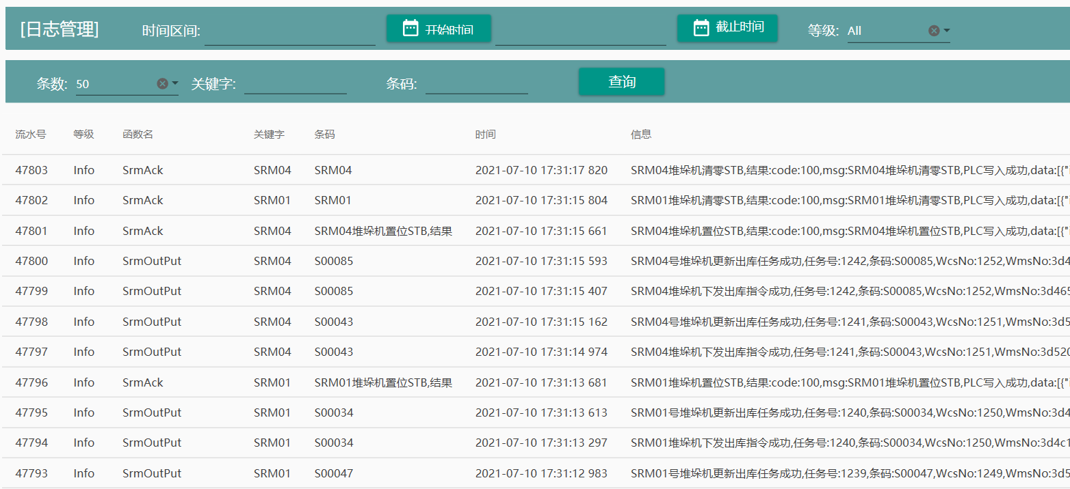Click the 条码 column header
1070x489 pixels.
(325, 135)
